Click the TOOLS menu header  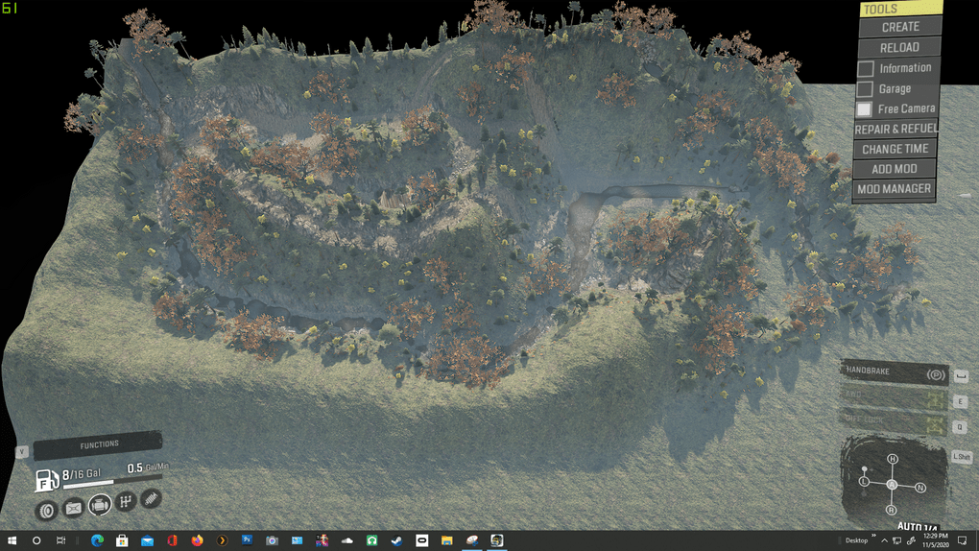(899, 9)
